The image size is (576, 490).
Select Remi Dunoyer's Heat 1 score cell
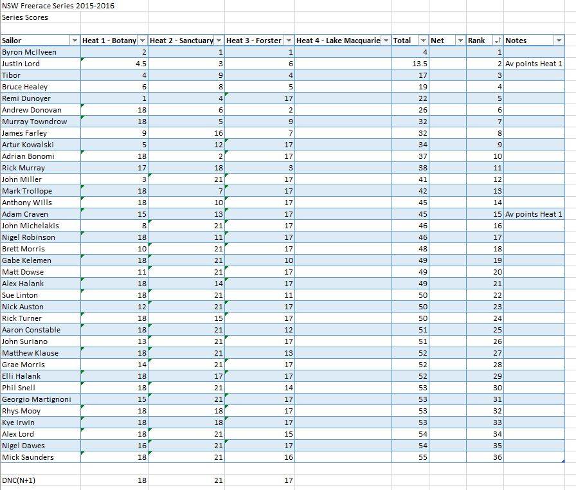(114, 98)
